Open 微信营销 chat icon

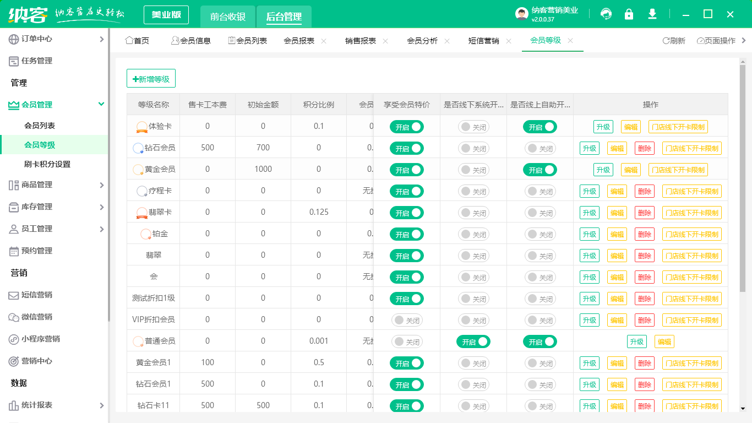[14, 317]
